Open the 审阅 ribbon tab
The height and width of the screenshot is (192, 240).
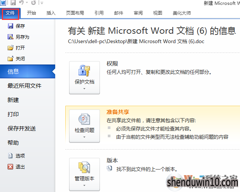coord(138,13)
